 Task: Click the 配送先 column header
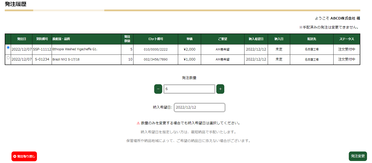(x=312, y=39)
